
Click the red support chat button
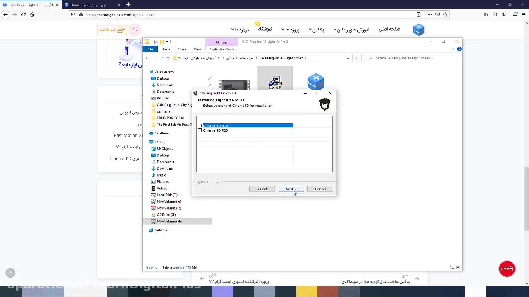507,269
